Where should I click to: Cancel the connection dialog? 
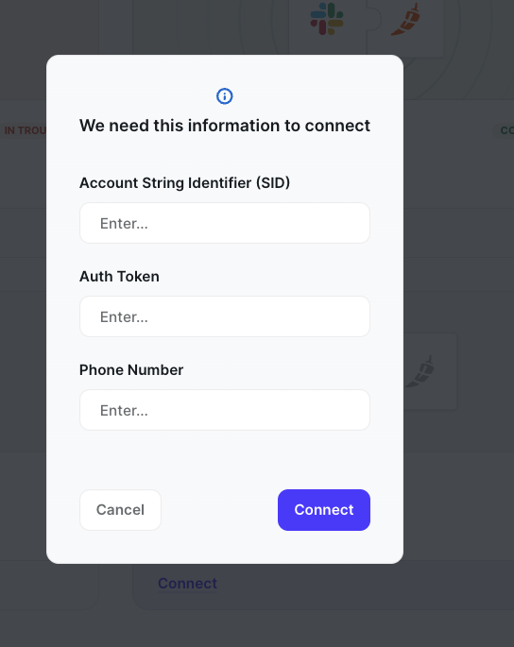click(x=120, y=510)
